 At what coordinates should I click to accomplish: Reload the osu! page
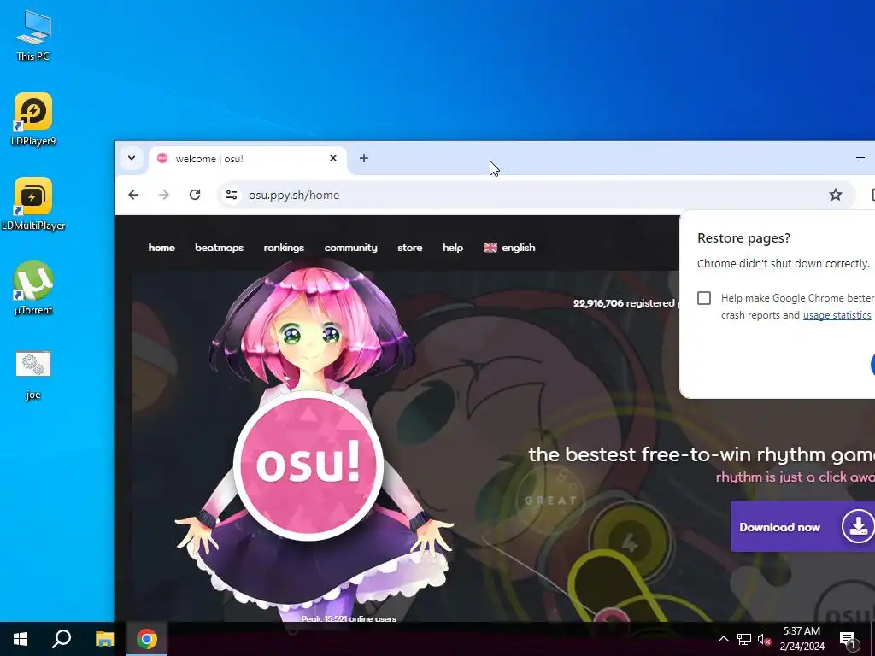click(194, 195)
